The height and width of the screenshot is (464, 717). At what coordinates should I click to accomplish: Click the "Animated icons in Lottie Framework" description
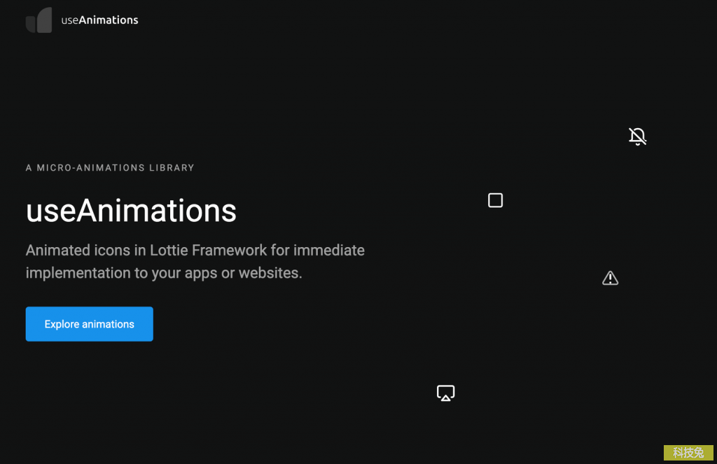pos(195,262)
